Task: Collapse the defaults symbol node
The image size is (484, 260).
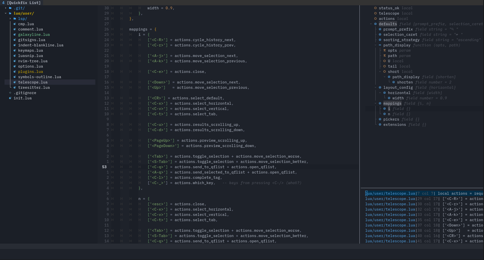Action: tap(371, 24)
